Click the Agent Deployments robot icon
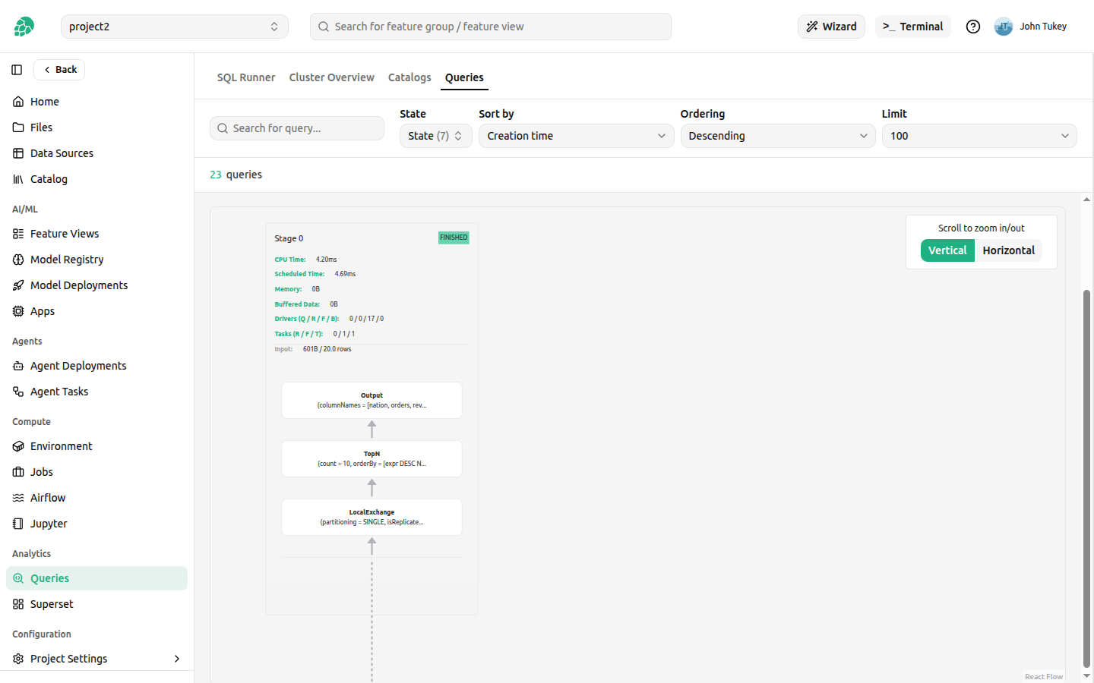 [x=18, y=366]
